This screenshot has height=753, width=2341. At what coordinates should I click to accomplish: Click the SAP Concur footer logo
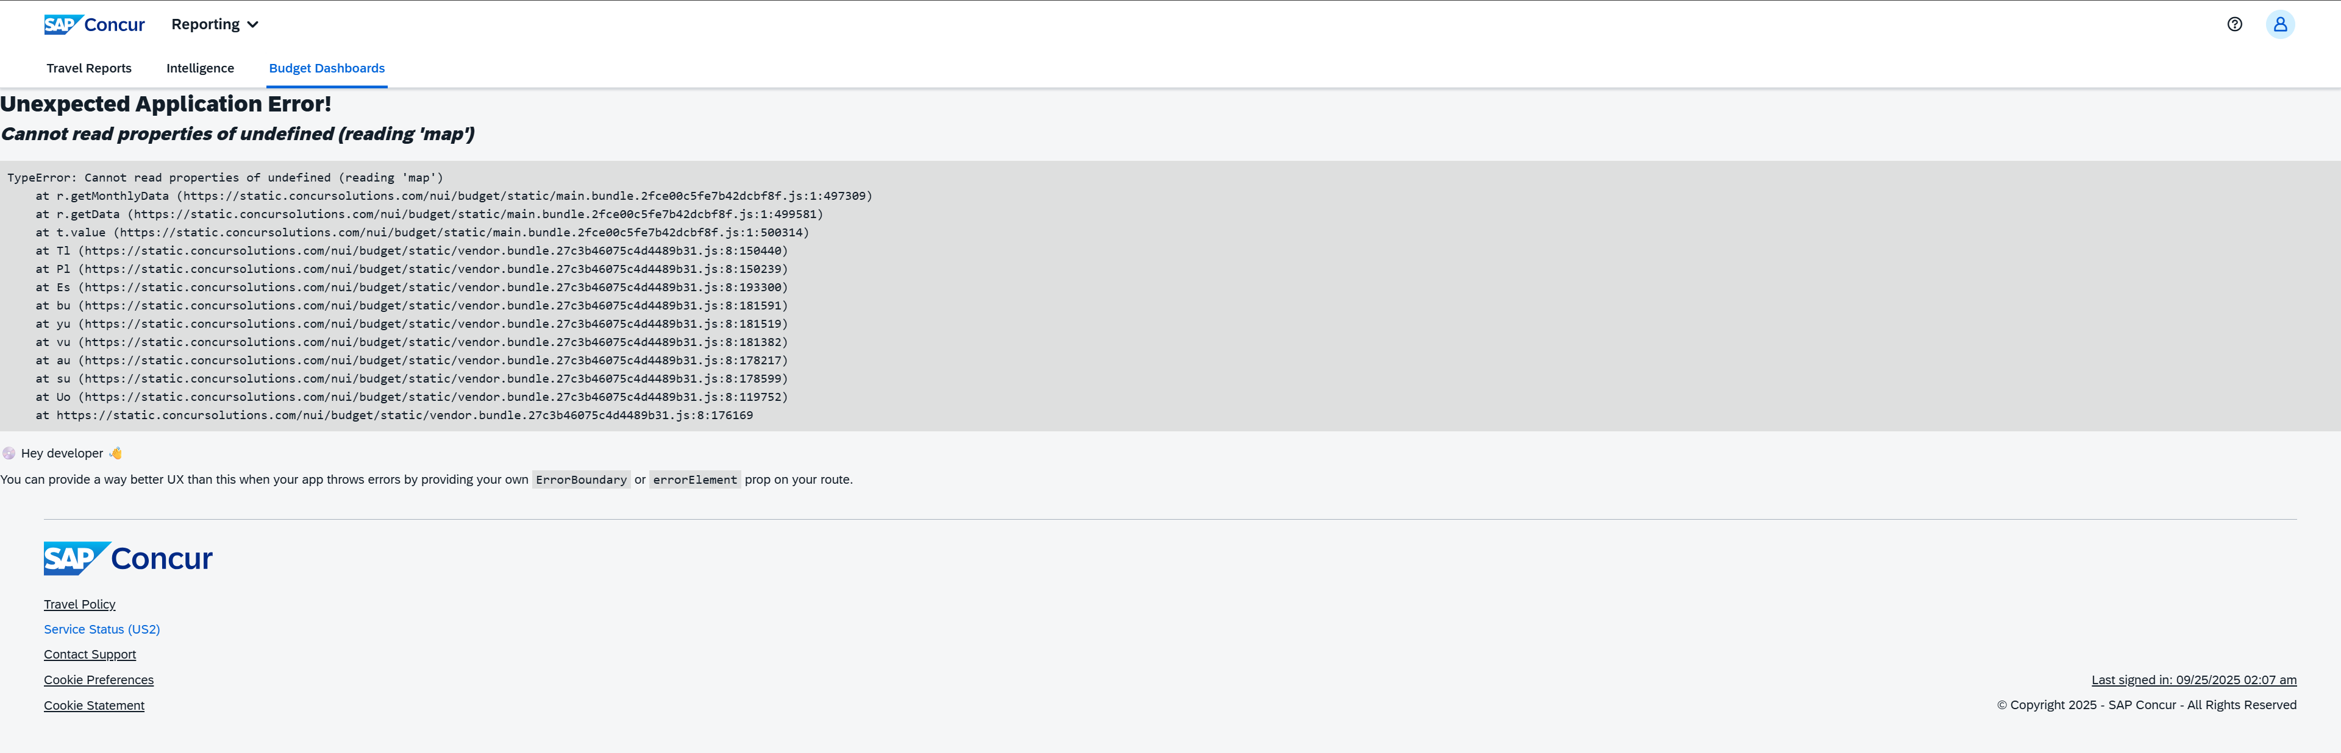click(128, 557)
